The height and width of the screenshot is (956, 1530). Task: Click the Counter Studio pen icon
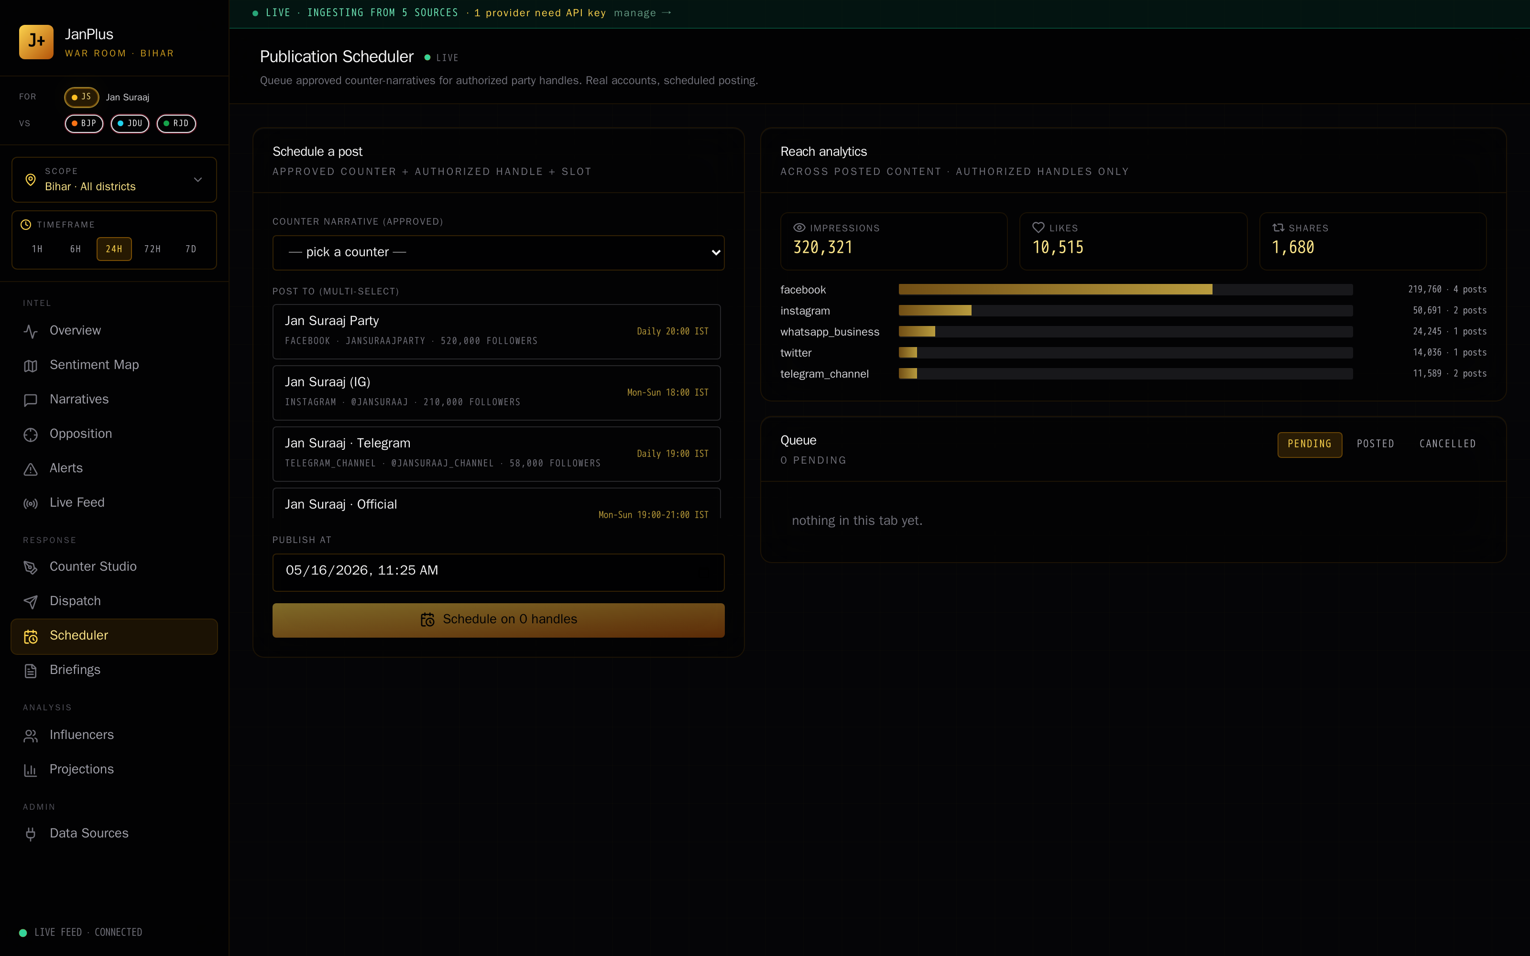30,567
